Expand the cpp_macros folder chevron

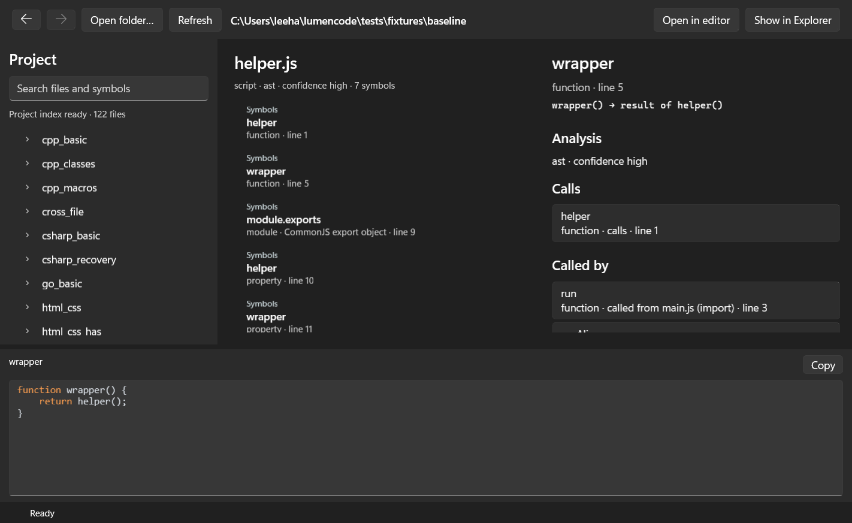(x=27, y=188)
